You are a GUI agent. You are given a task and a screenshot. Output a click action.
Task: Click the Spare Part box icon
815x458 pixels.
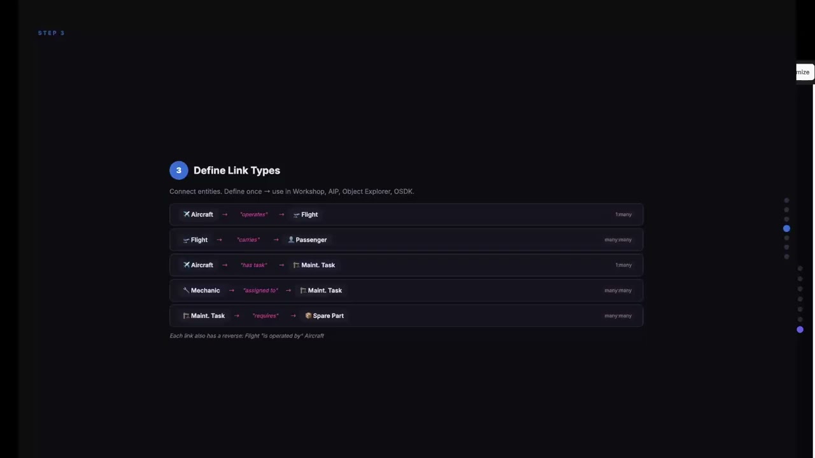tap(308, 316)
